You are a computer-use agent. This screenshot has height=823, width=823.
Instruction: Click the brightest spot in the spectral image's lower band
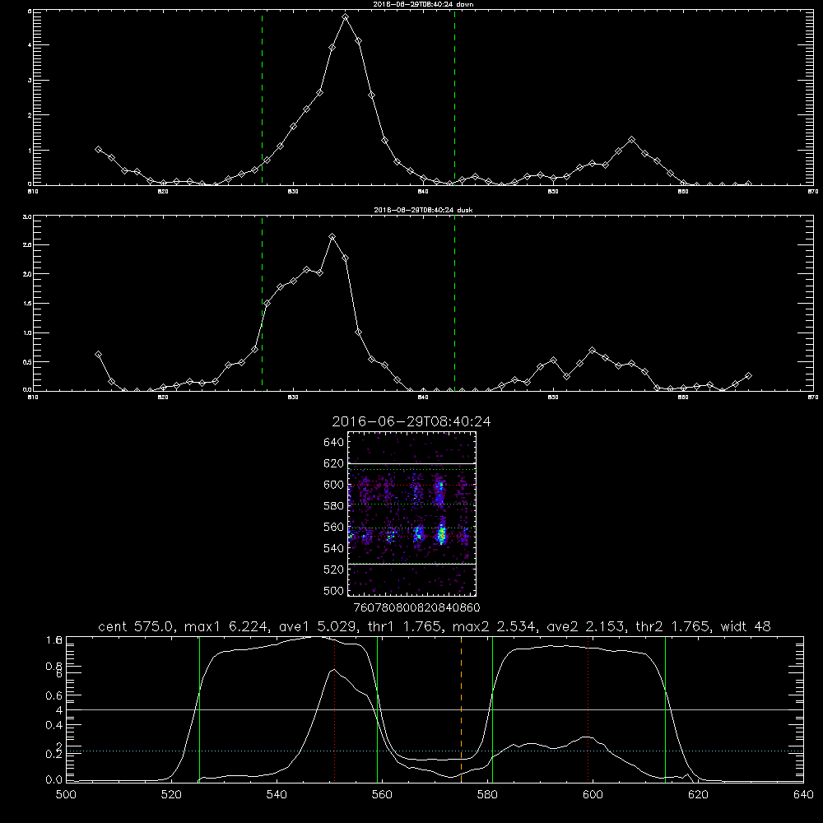(x=442, y=534)
